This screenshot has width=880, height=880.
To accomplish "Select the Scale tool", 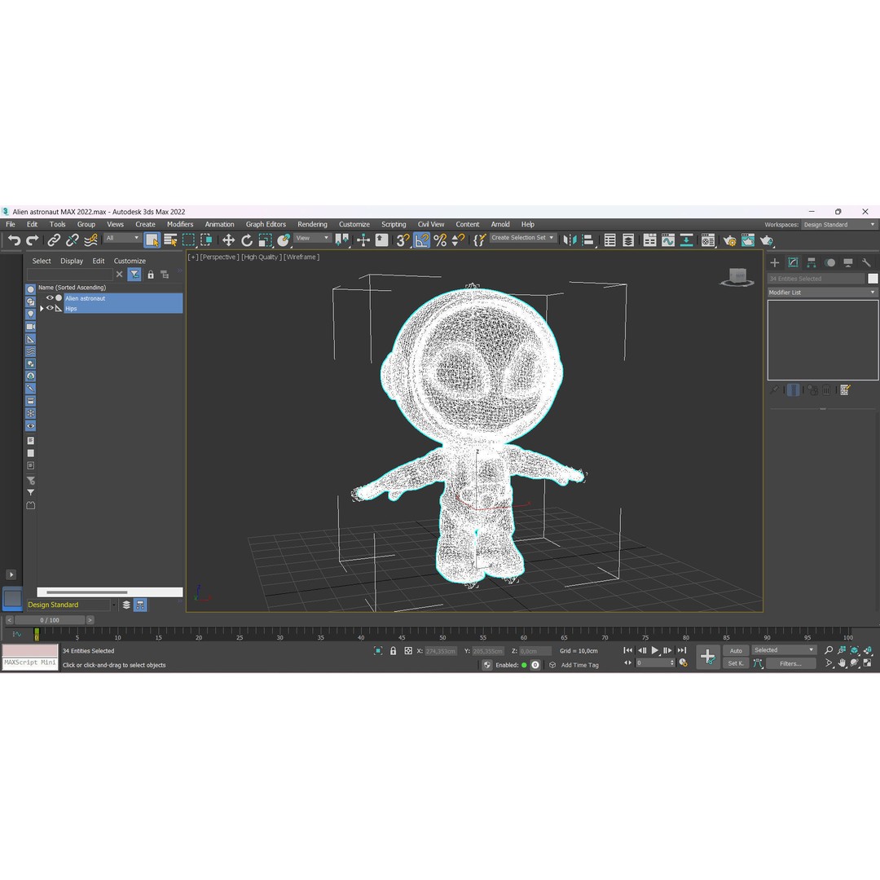I will tap(265, 240).
